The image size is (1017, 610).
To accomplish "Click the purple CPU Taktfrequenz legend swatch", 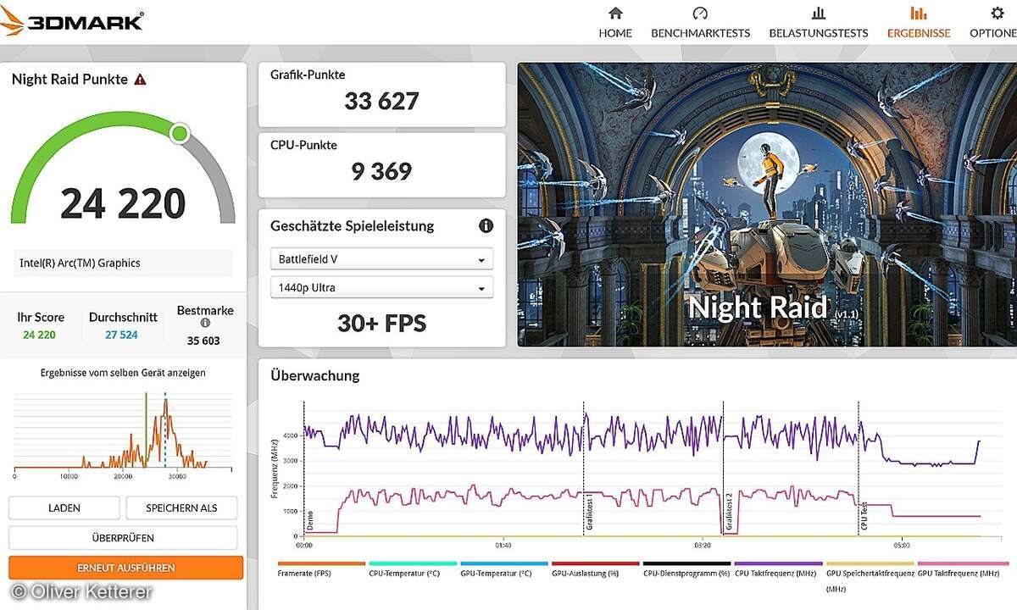I will (778, 563).
